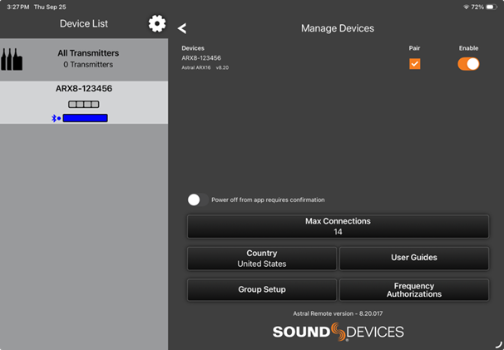Change the Country setting
Image resolution: width=504 pixels, height=350 pixels.
pyautogui.click(x=262, y=259)
